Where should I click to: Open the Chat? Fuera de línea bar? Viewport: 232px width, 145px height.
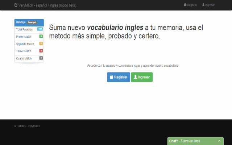195,141
